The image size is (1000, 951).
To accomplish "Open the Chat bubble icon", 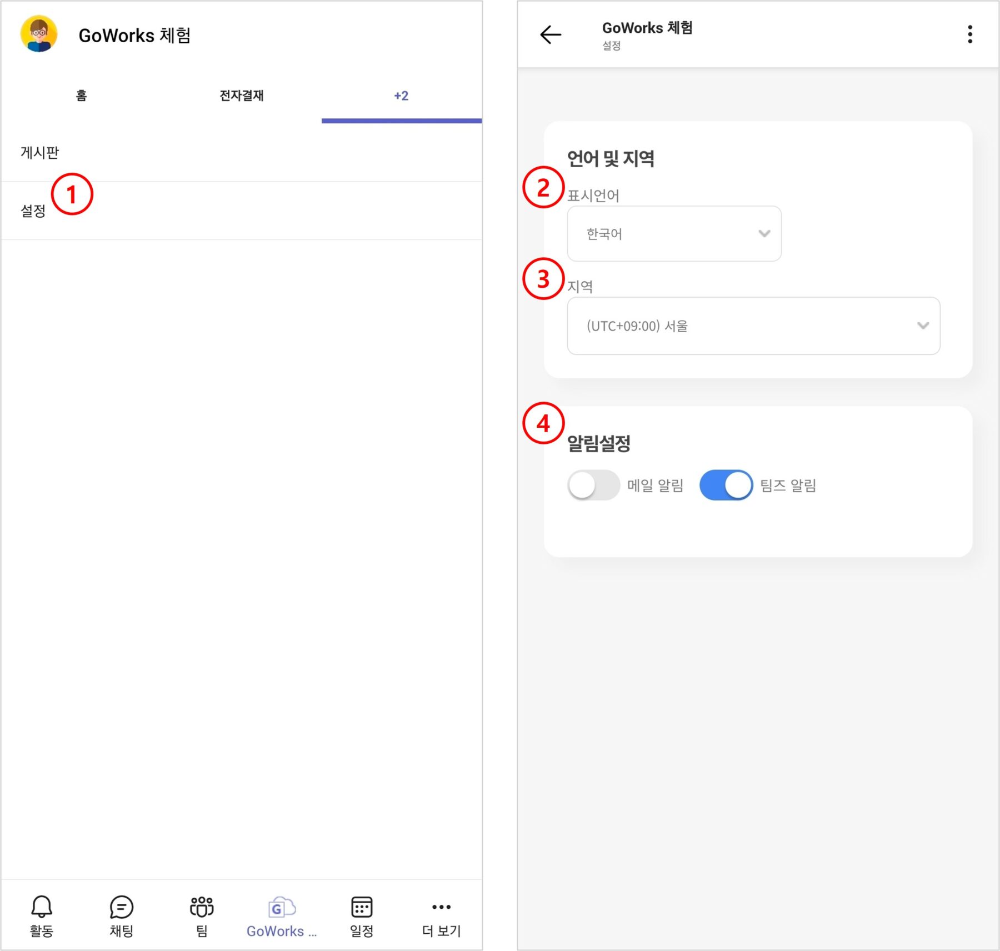I will click(121, 907).
